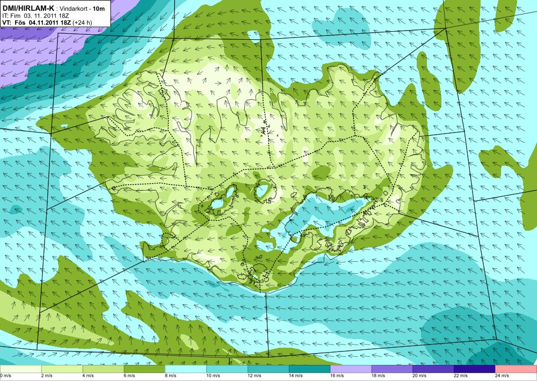Select the light green 2–4 m/s legend swatch

click(62, 369)
